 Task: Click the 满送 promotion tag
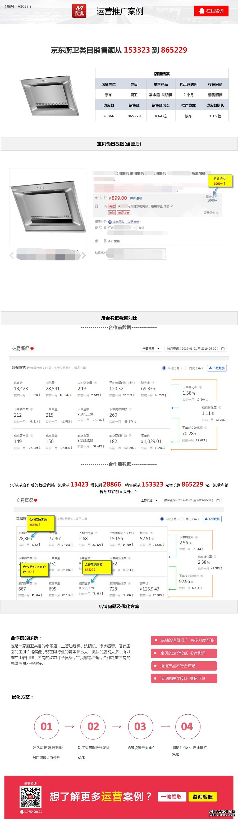(x=112, y=206)
